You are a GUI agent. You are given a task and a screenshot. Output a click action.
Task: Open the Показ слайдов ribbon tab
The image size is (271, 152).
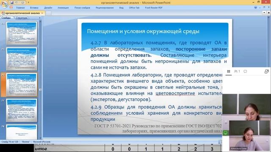82,8
